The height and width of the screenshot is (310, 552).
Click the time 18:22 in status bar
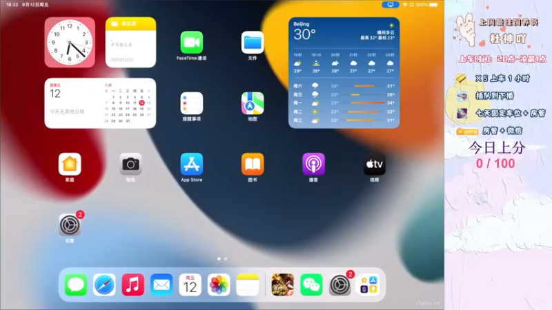[x=12, y=5]
